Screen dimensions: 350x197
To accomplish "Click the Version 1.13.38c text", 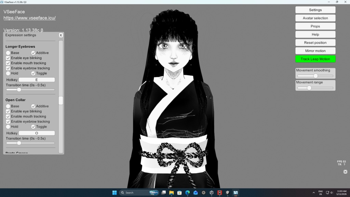I will tap(23, 30).
